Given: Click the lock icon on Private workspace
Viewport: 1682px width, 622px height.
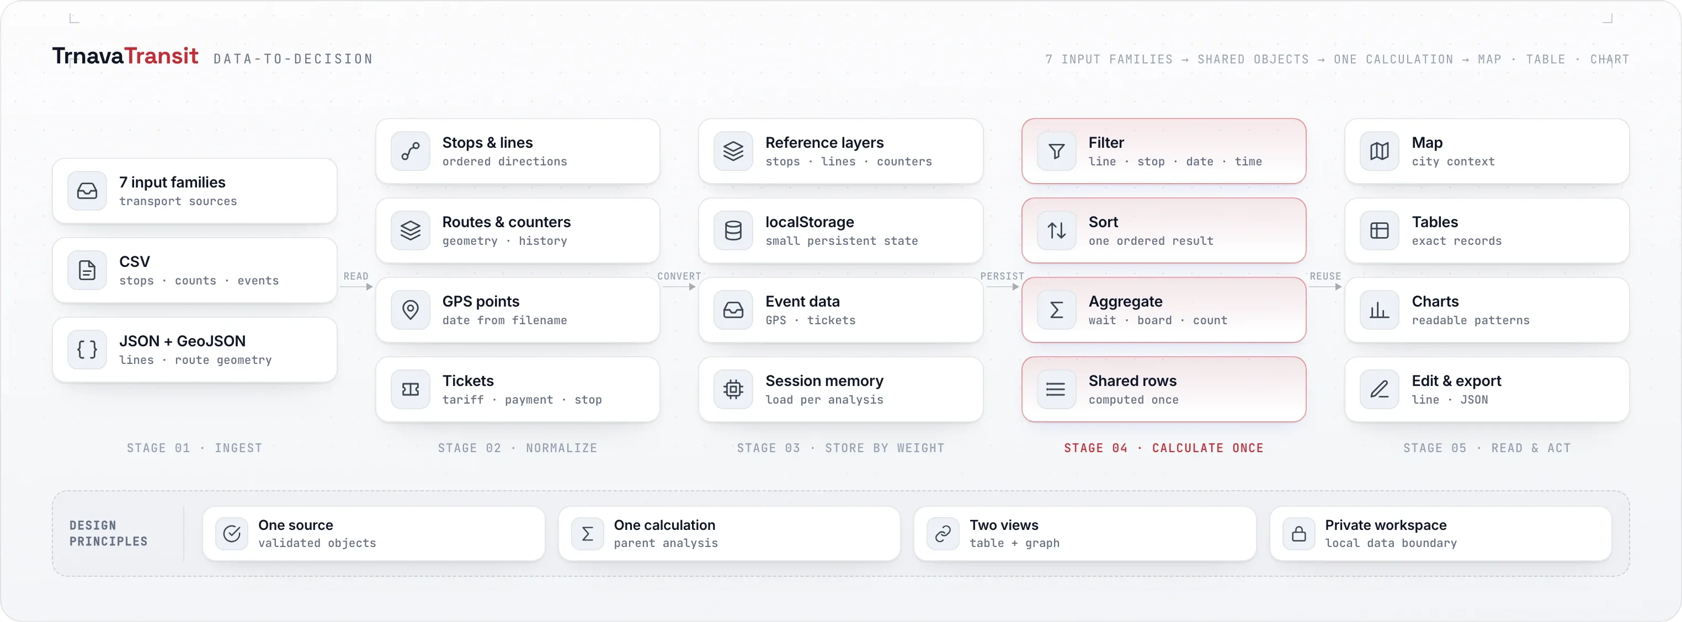Looking at the screenshot, I should pos(1298,534).
